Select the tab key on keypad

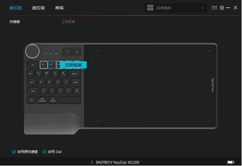click(x=31, y=74)
